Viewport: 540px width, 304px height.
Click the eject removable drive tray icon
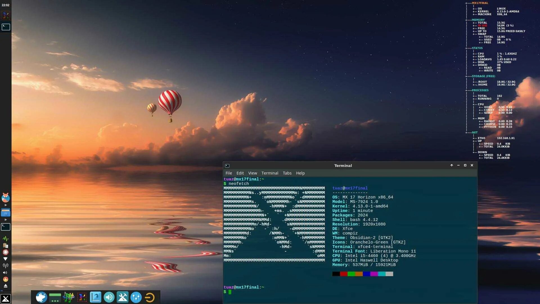5,286
